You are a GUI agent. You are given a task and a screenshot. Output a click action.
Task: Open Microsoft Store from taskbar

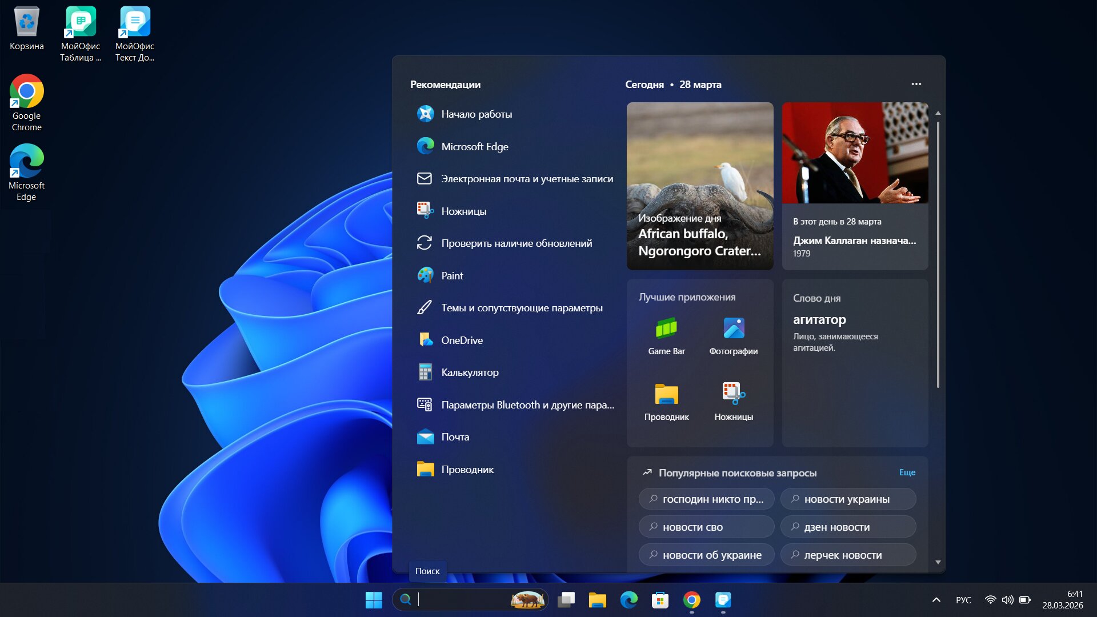(x=660, y=600)
